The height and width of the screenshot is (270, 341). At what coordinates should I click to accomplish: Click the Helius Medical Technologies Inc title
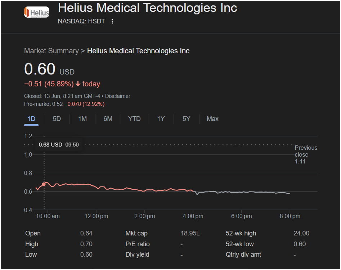147,8
